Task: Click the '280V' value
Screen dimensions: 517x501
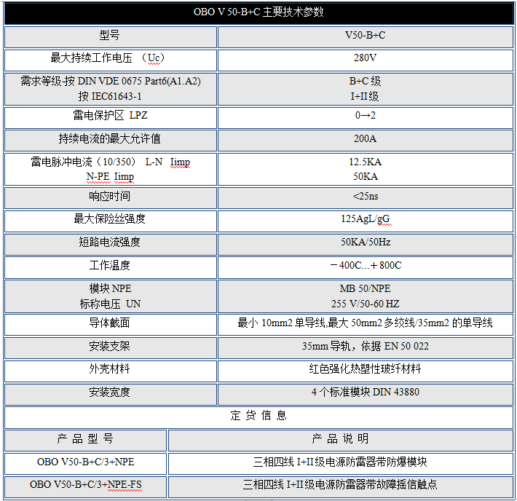Action: coord(365,58)
